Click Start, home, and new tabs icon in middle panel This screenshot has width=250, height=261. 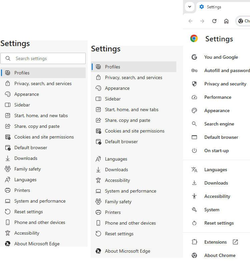[98, 109]
